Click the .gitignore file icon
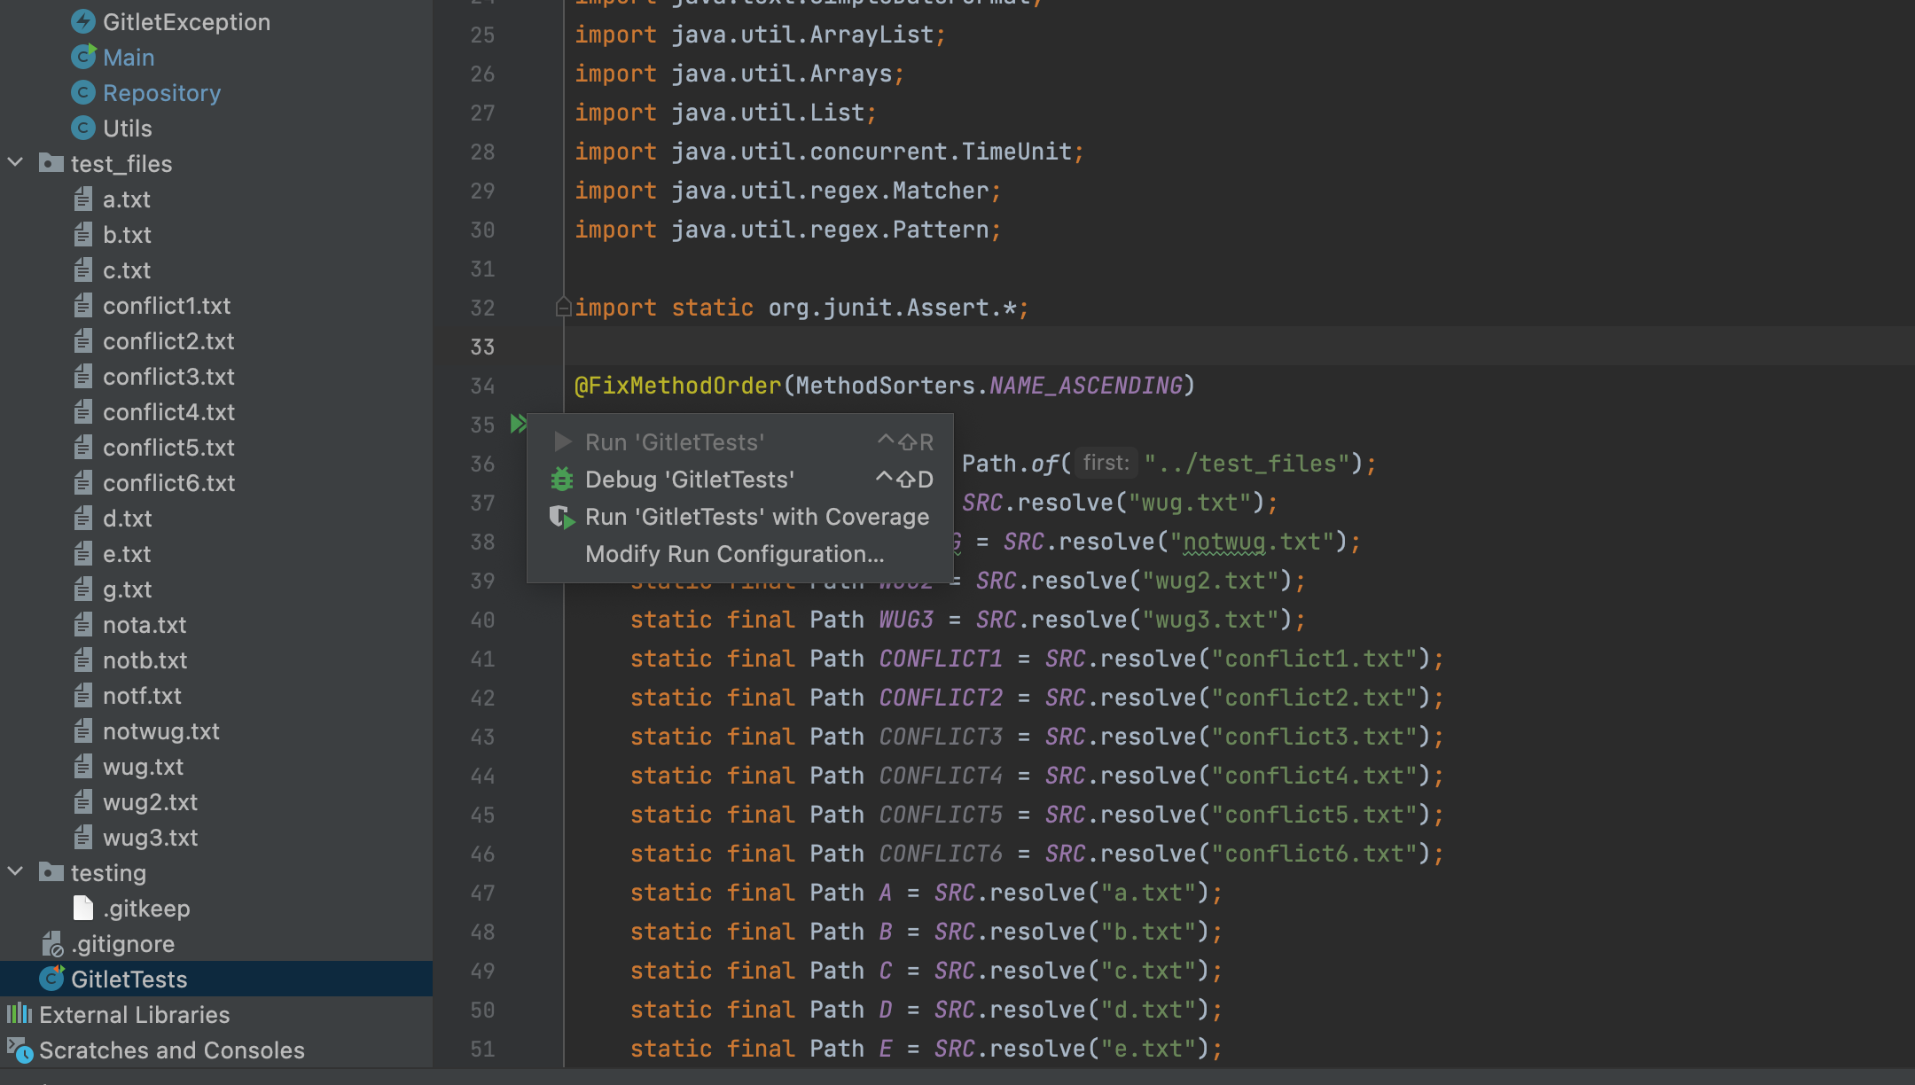 coord(52,944)
